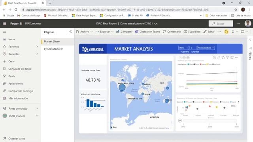Play the scatter chart animation

coord(180,121)
